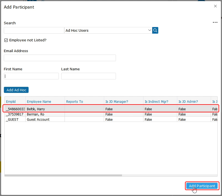The image size is (222, 196).
Task: Click the Search text field
Action: pyautogui.click(x=34, y=30)
